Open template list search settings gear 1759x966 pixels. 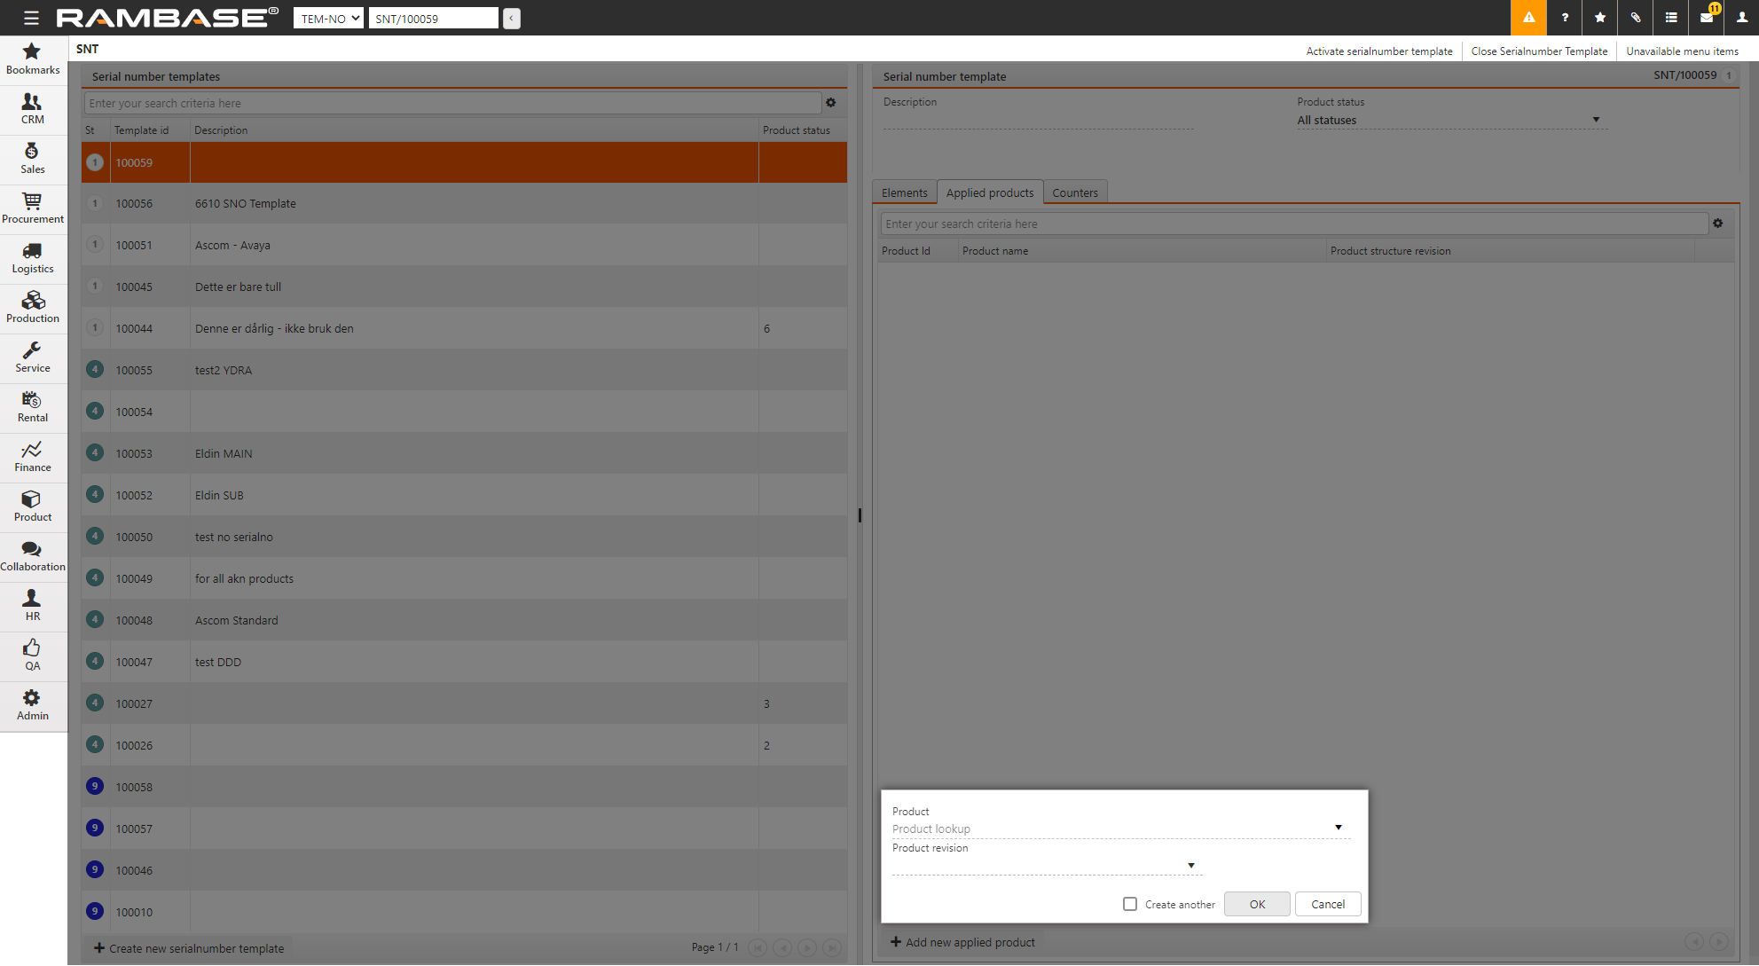pos(831,103)
